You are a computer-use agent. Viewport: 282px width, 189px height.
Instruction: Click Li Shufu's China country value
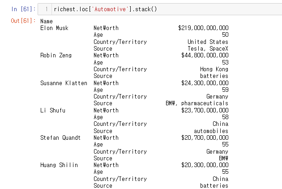pyautogui.click(x=221, y=124)
